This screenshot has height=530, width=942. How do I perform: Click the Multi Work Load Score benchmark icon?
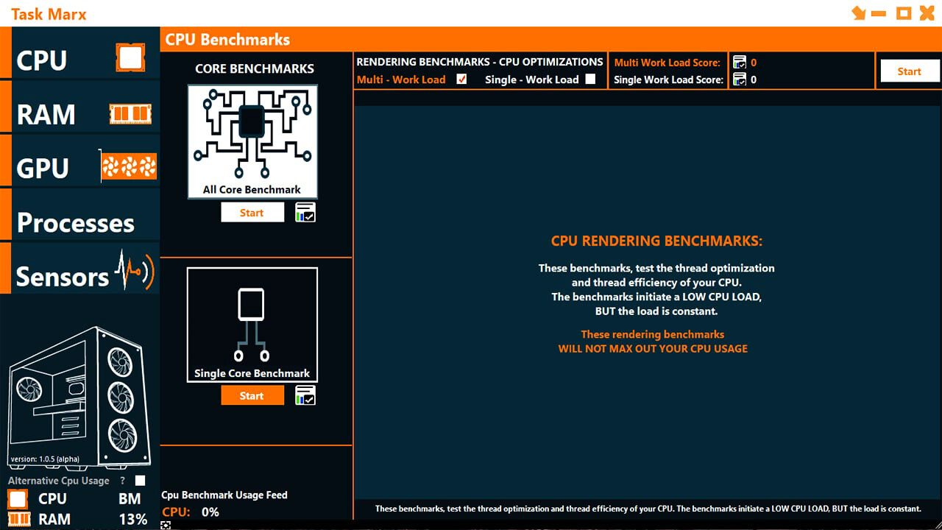[739, 63]
